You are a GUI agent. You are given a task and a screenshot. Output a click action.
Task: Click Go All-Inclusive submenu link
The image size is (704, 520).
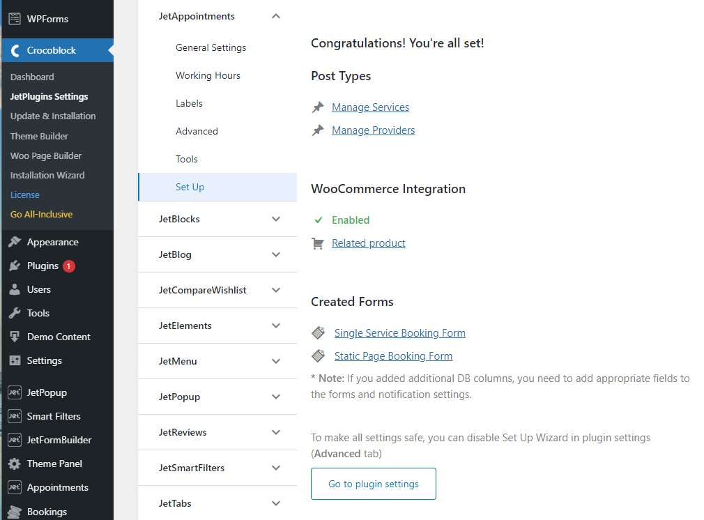coord(41,214)
